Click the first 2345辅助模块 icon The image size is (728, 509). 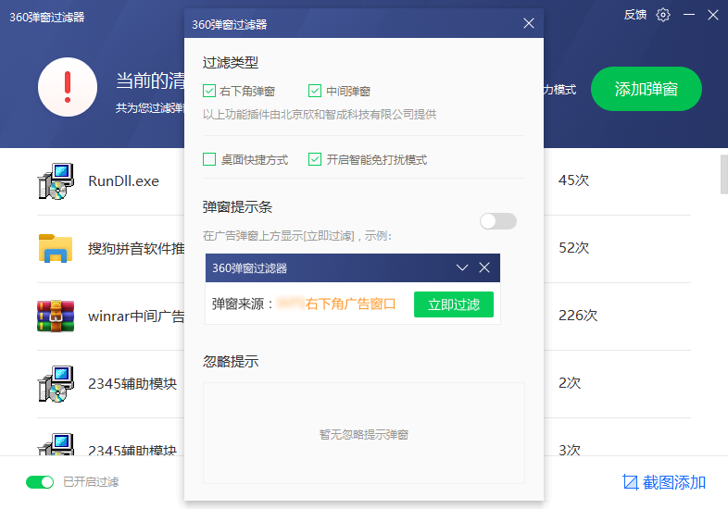[x=55, y=383]
